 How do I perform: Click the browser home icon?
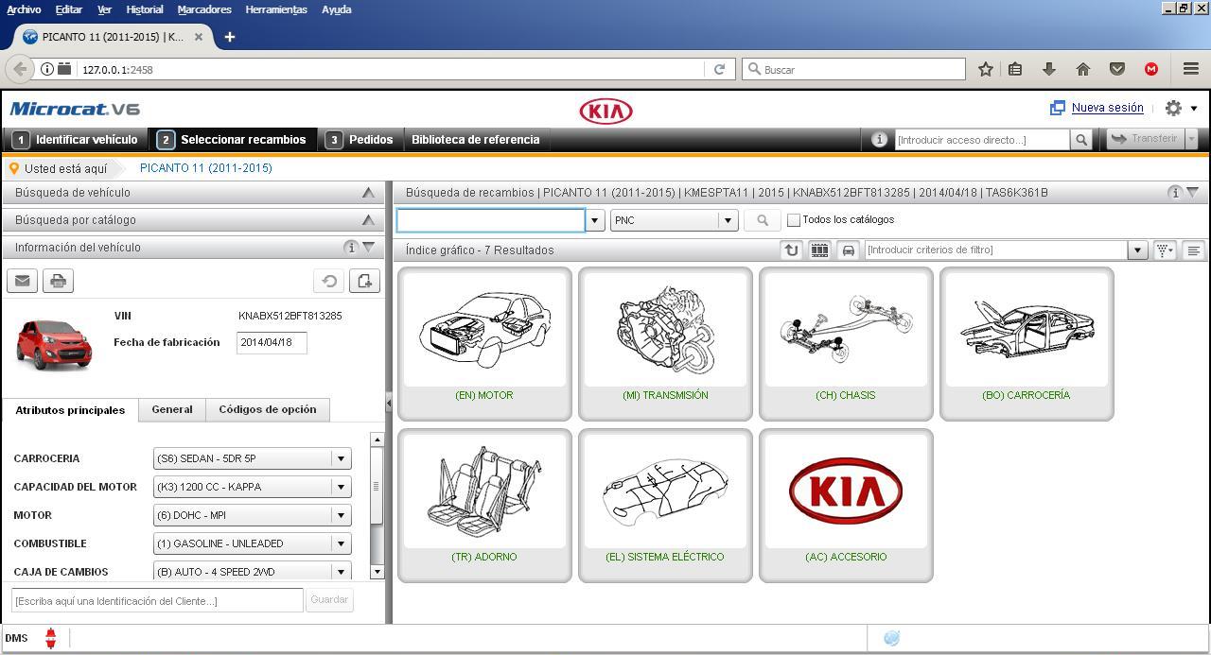click(x=1083, y=69)
